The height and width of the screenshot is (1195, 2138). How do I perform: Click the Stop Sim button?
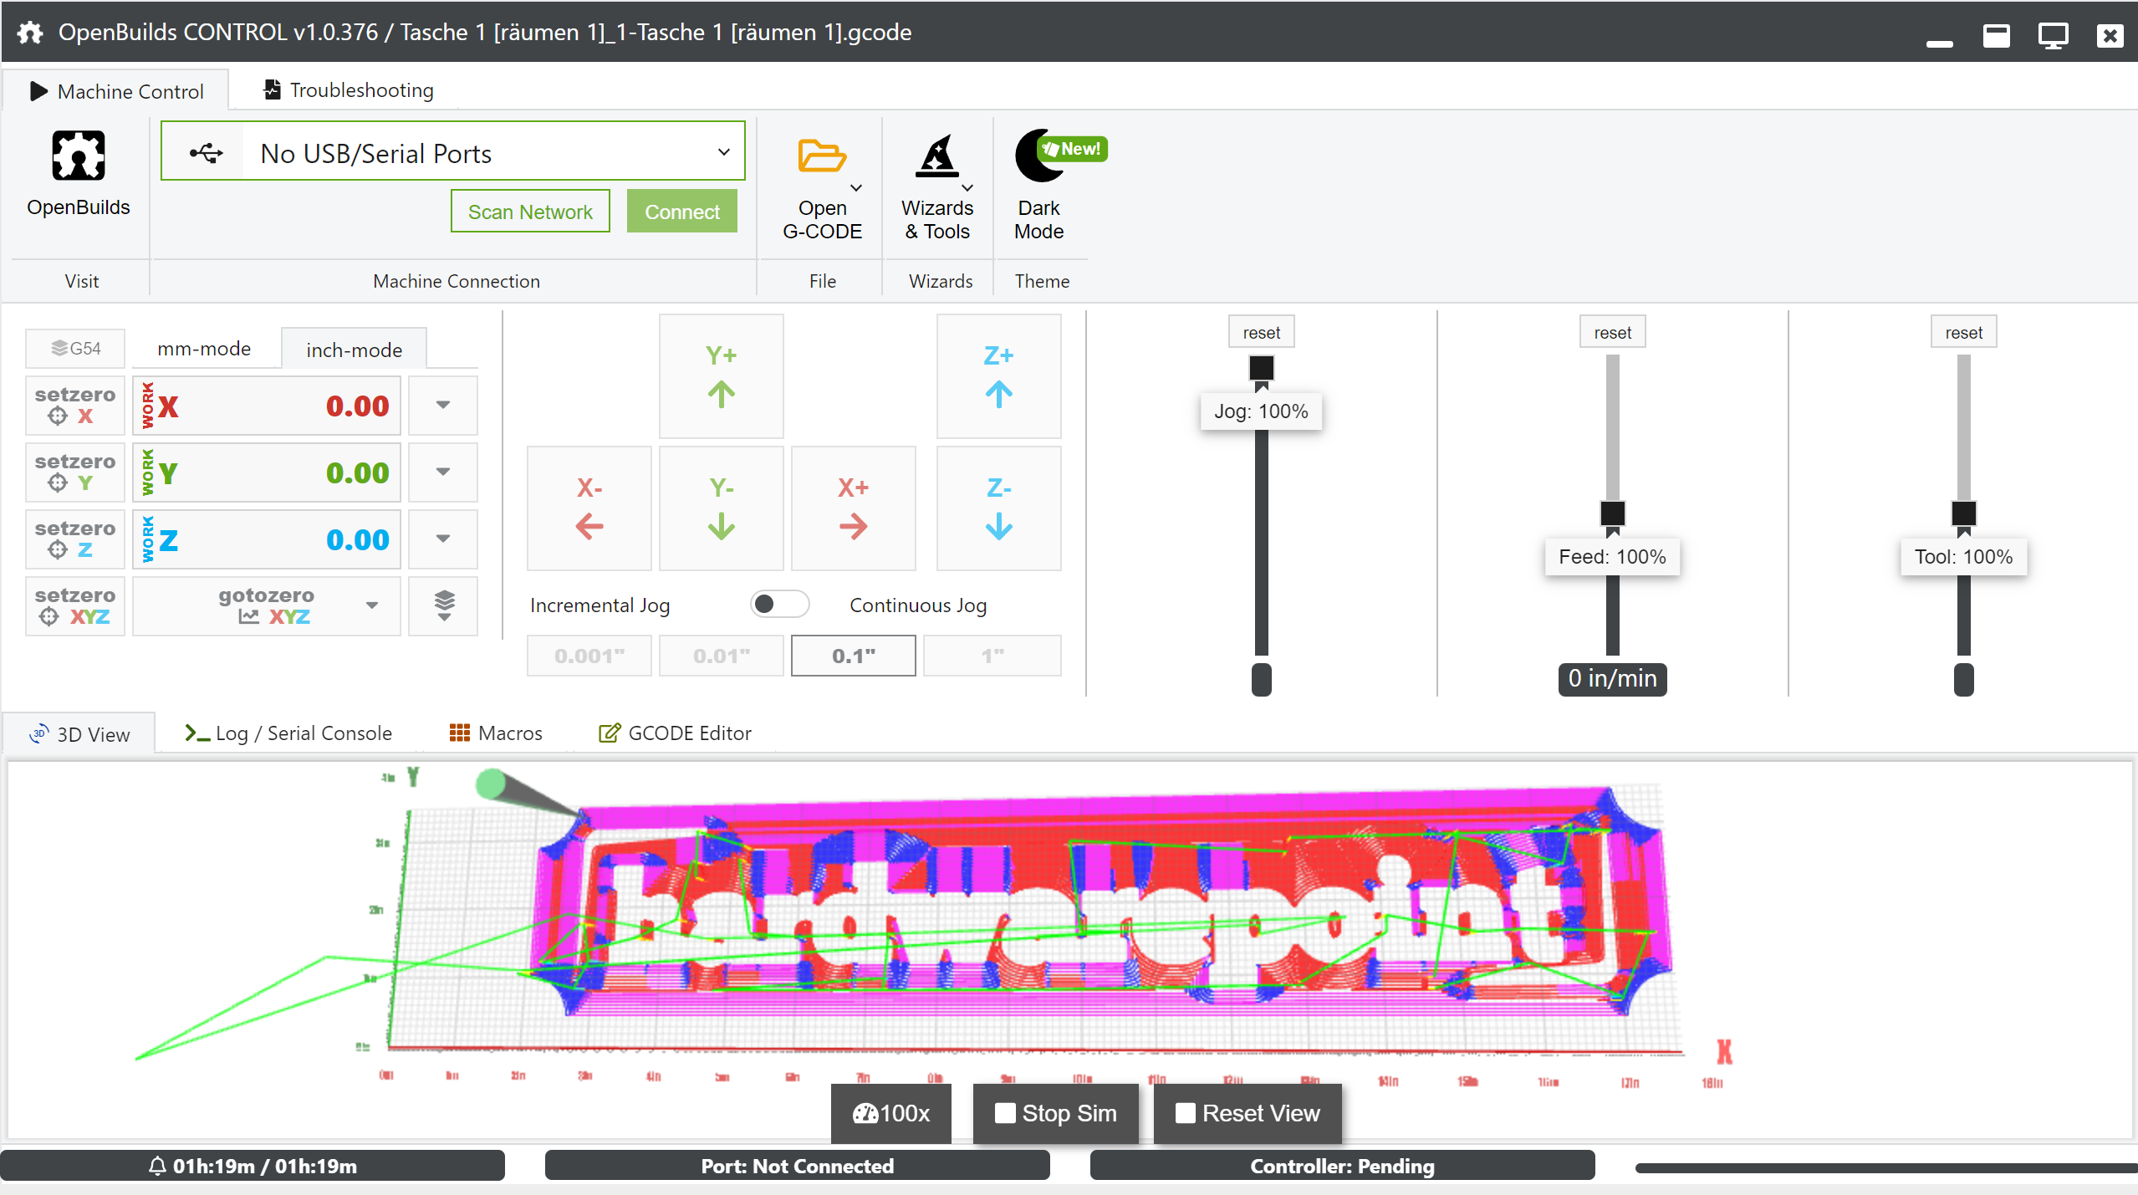1055,1113
